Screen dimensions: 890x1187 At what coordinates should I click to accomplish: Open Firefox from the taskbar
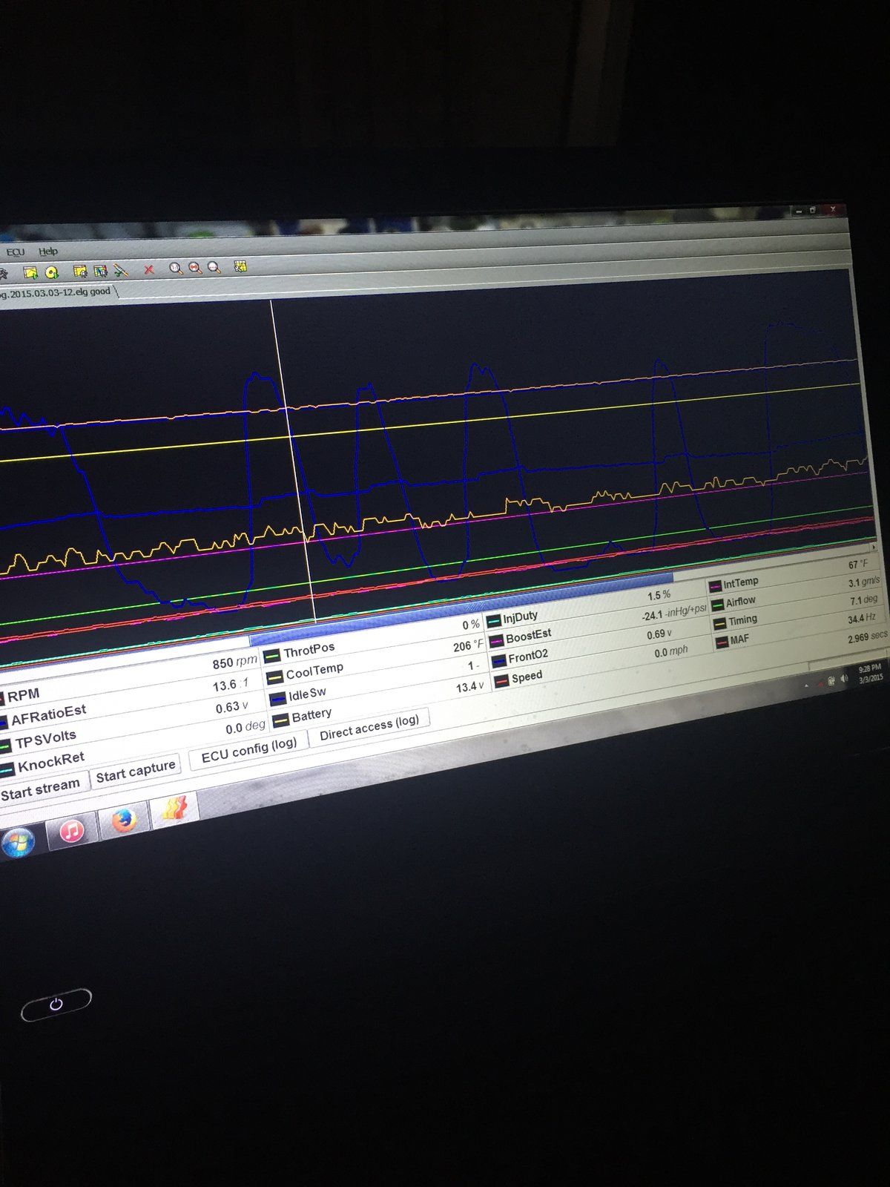pos(124,821)
